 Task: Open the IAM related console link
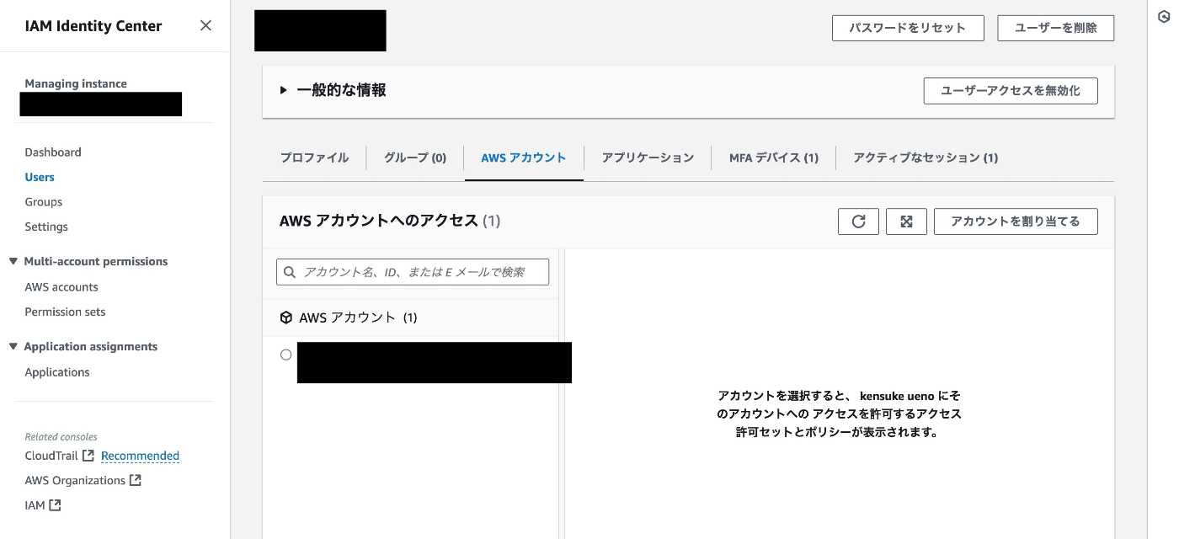(35, 505)
